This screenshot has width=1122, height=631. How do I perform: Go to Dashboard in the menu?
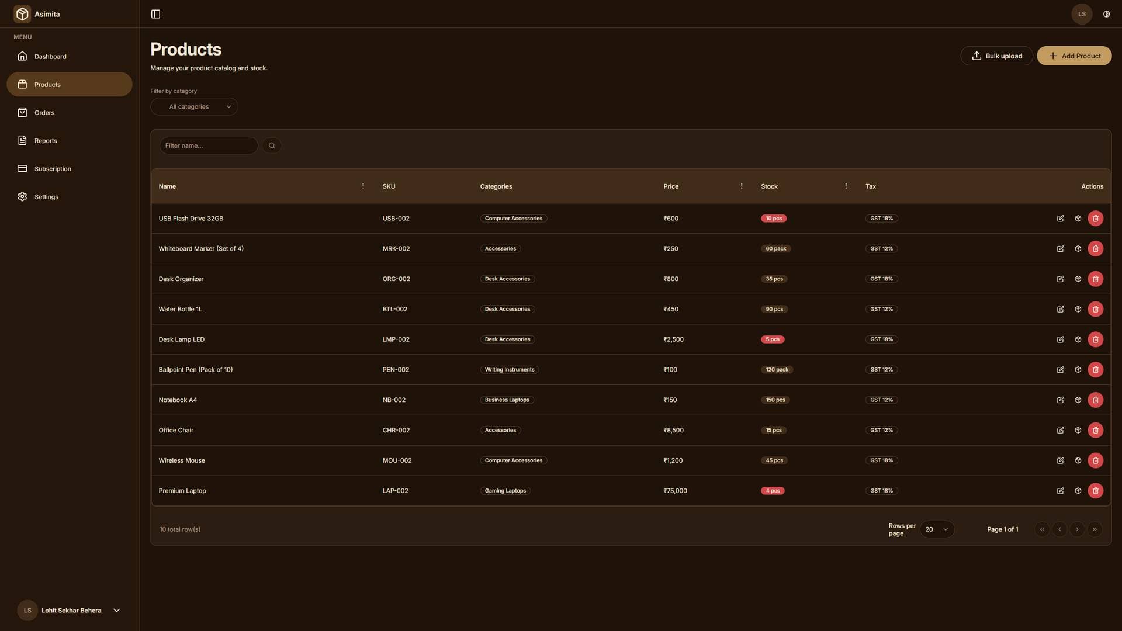[x=50, y=56]
